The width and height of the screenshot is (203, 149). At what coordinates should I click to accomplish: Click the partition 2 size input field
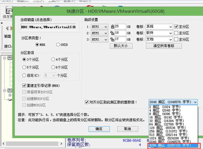click(x=120, y=33)
